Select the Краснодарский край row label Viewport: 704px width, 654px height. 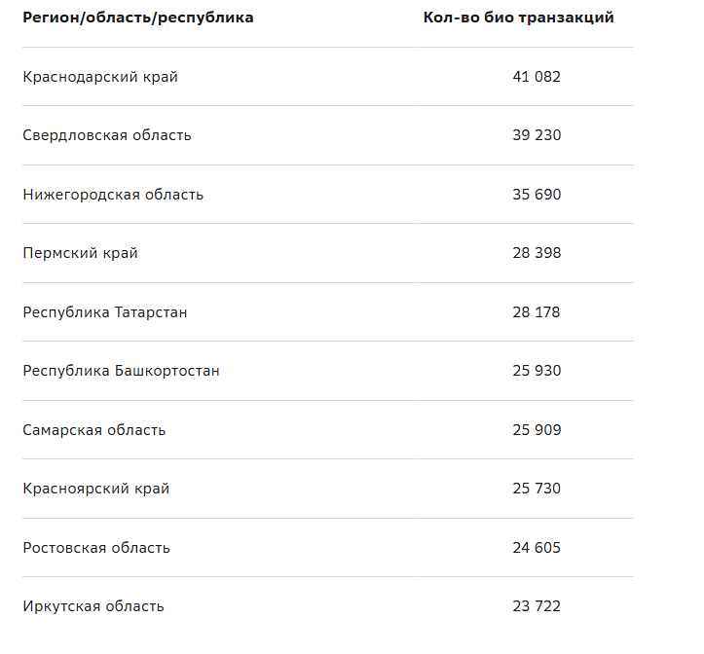click(x=100, y=77)
